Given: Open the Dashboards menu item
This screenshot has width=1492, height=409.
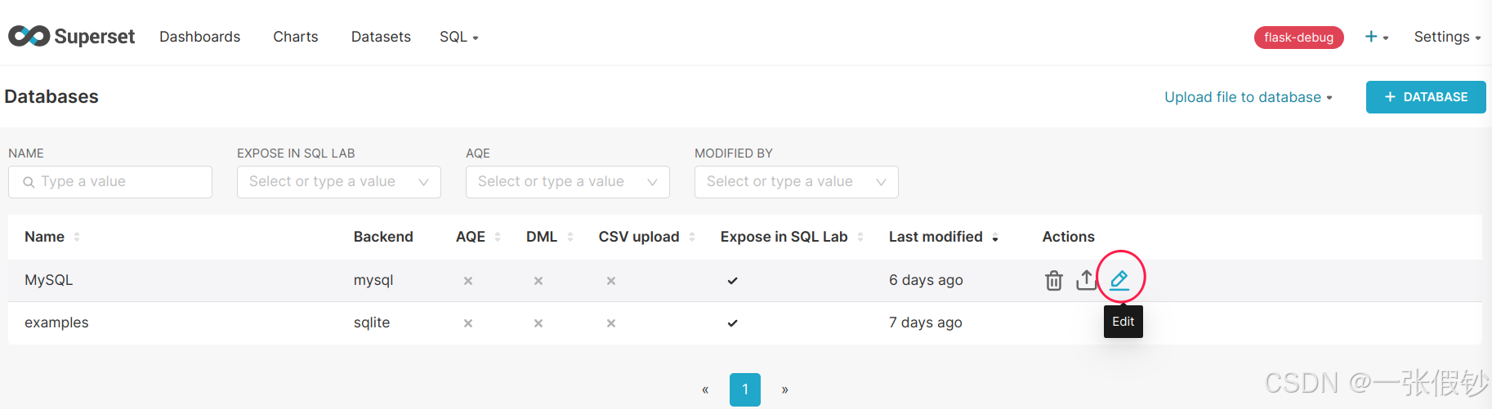Looking at the screenshot, I should (199, 37).
